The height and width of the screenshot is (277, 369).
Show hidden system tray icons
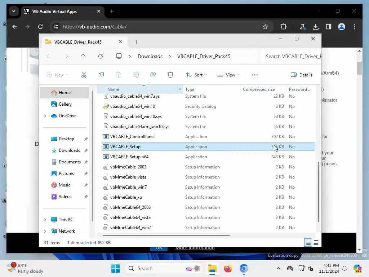pyautogui.click(x=279, y=268)
